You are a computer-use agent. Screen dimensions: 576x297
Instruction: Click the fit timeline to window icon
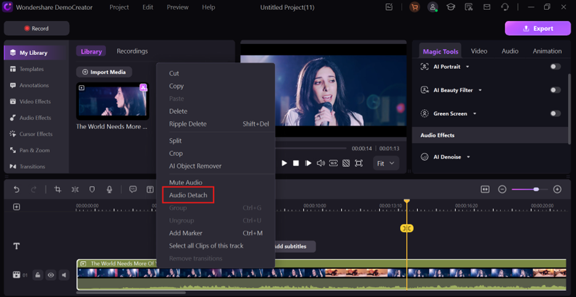[x=485, y=189]
